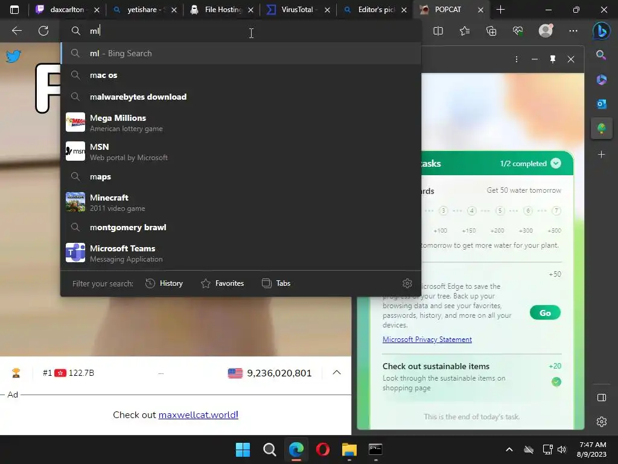Open the clock showing 7:47 AM
This screenshot has height=464, width=618.
point(592,449)
